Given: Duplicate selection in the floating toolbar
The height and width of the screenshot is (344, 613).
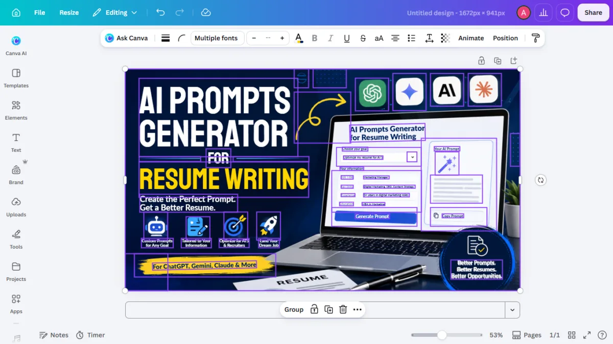Looking at the screenshot, I should coord(329,309).
